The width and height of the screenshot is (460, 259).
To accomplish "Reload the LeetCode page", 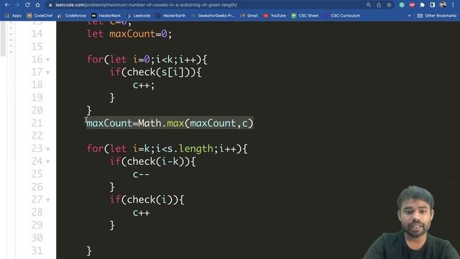I will 27,5.
